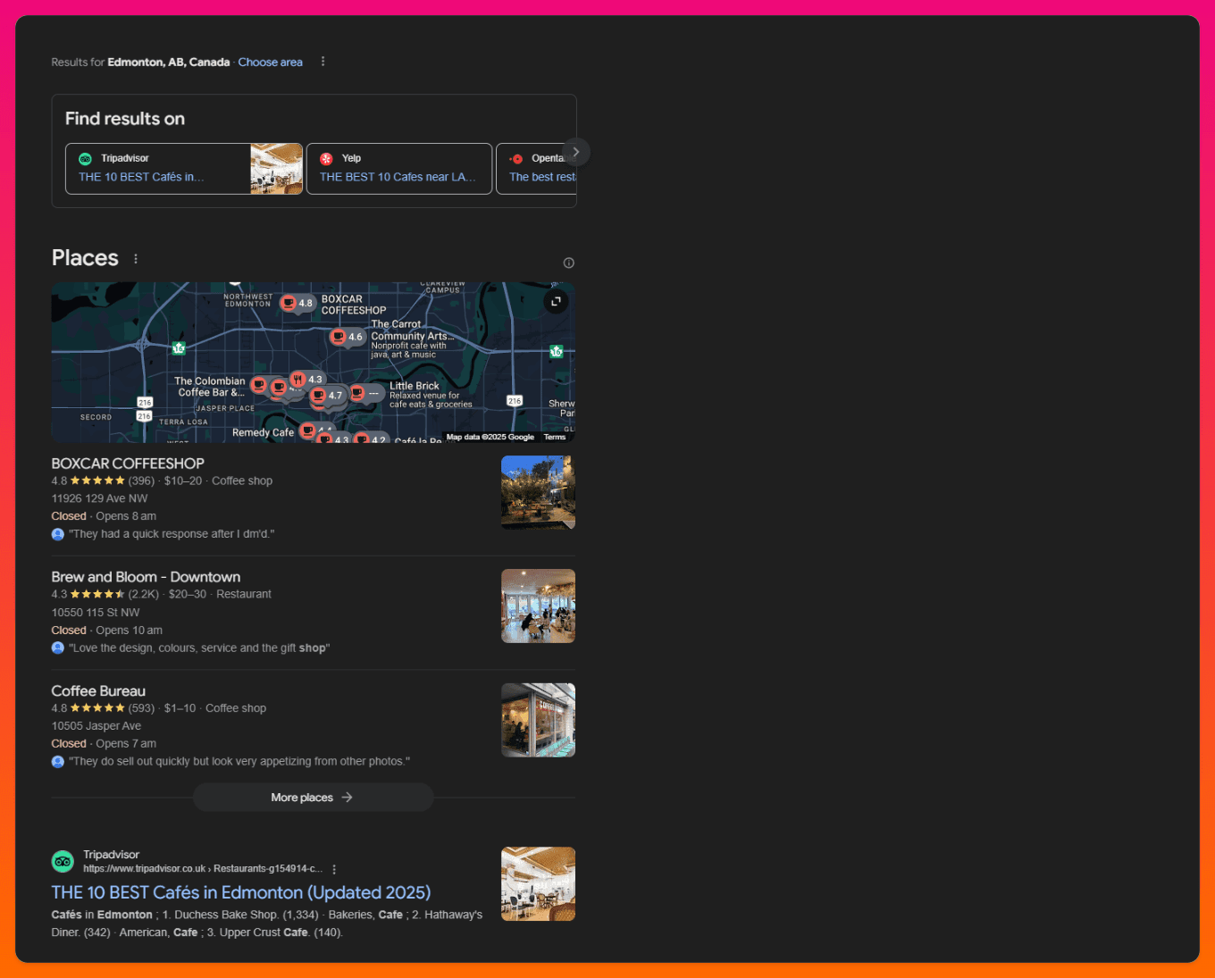This screenshot has width=1215, height=978.
Task: Show next sites in Find results carousel
Action: (576, 152)
